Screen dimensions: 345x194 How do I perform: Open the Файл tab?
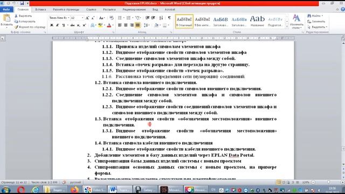[x=6, y=10]
